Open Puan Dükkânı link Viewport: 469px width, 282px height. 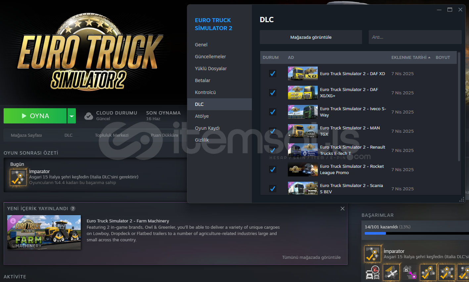[x=164, y=135]
